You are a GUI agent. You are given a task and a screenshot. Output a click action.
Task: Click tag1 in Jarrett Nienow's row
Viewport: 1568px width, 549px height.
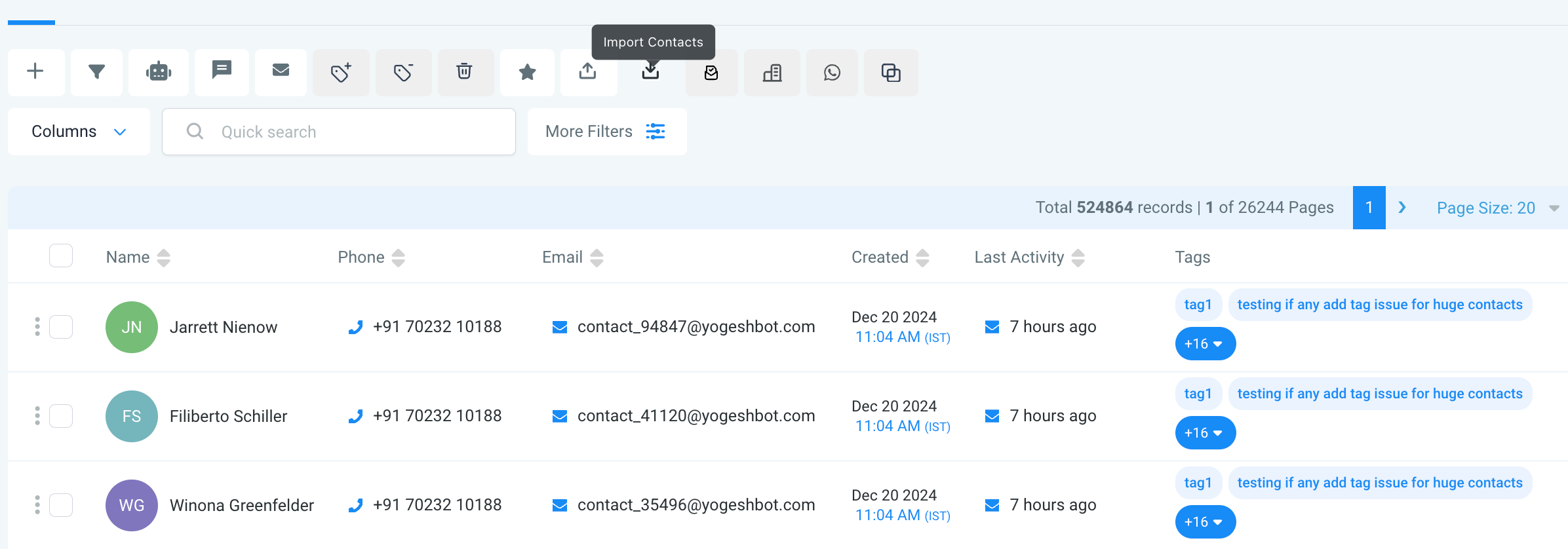tap(1198, 305)
